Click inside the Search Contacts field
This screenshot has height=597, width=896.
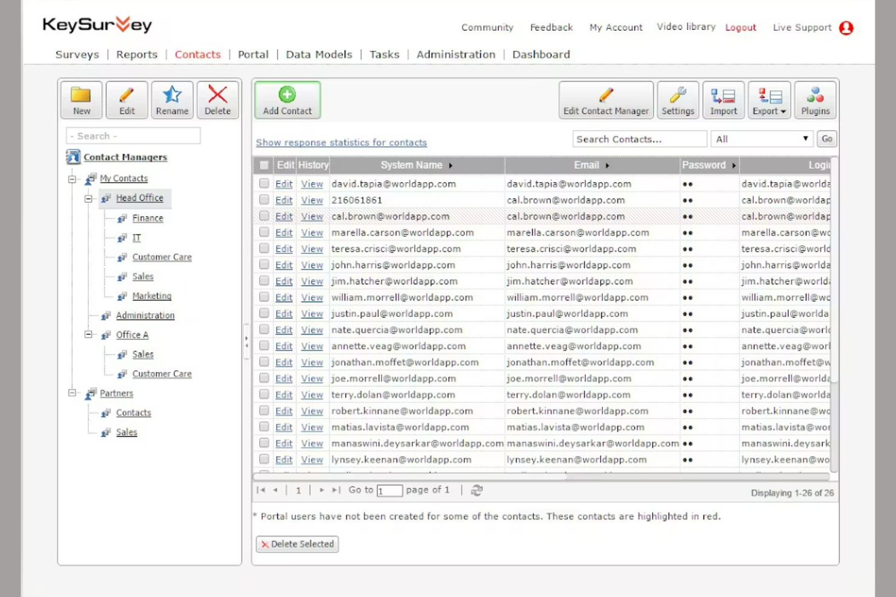[639, 139]
